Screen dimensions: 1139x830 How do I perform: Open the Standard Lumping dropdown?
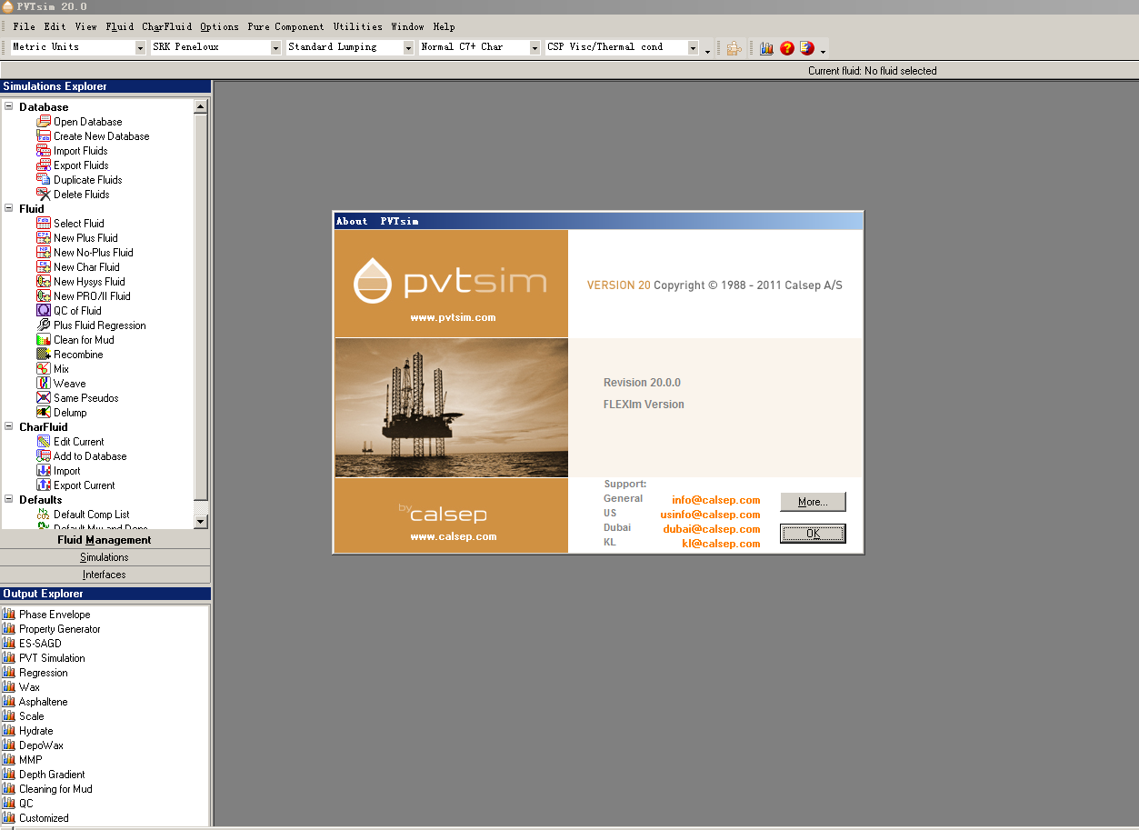click(408, 47)
